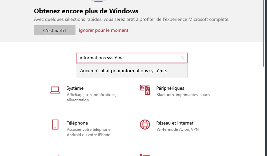Click the Obtenez encore plus de Windows heading
The width and height of the screenshot is (267, 156).
[86, 11]
